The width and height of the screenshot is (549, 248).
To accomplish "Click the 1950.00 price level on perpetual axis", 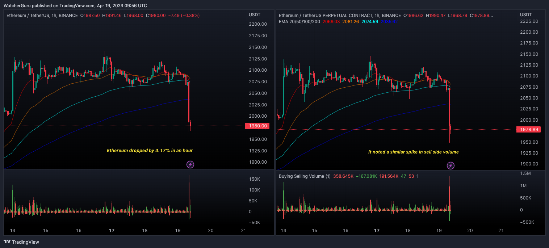I will (529, 142).
